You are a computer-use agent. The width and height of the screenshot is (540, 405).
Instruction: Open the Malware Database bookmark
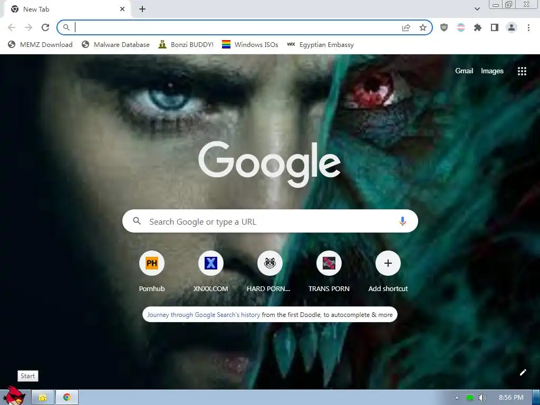pos(115,44)
